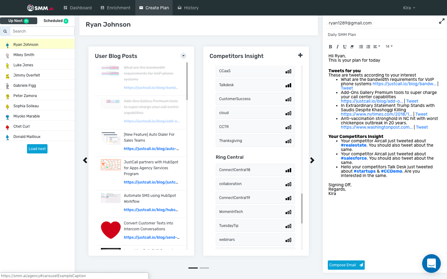
Task: Switch to the Up Next tab
Action: pos(19,21)
